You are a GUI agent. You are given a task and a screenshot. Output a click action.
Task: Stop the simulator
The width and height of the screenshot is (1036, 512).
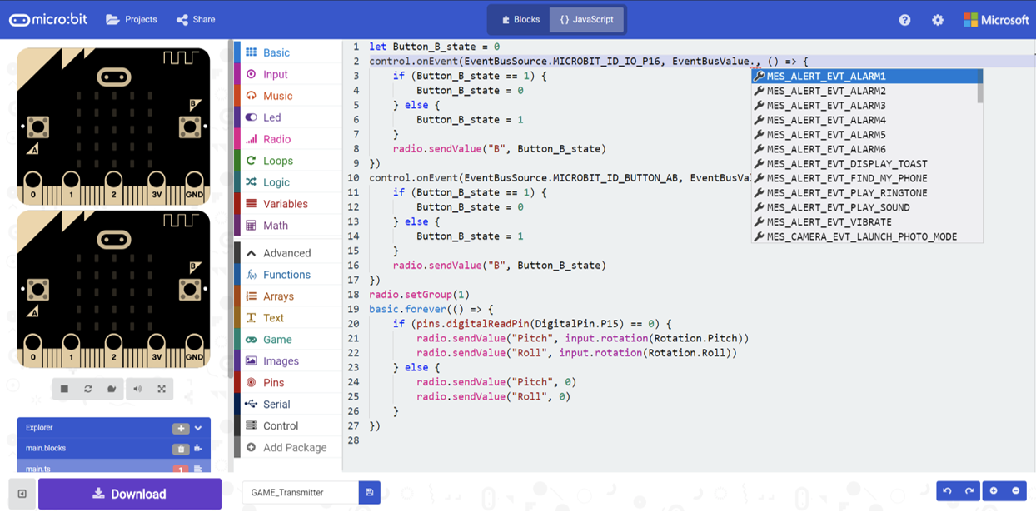pos(64,389)
